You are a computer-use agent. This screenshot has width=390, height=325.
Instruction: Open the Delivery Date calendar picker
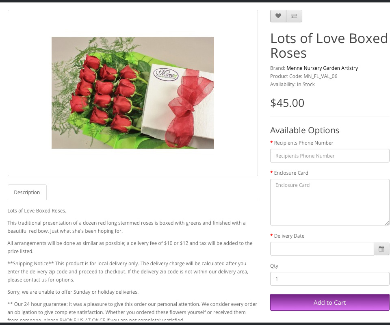click(x=381, y=249)
